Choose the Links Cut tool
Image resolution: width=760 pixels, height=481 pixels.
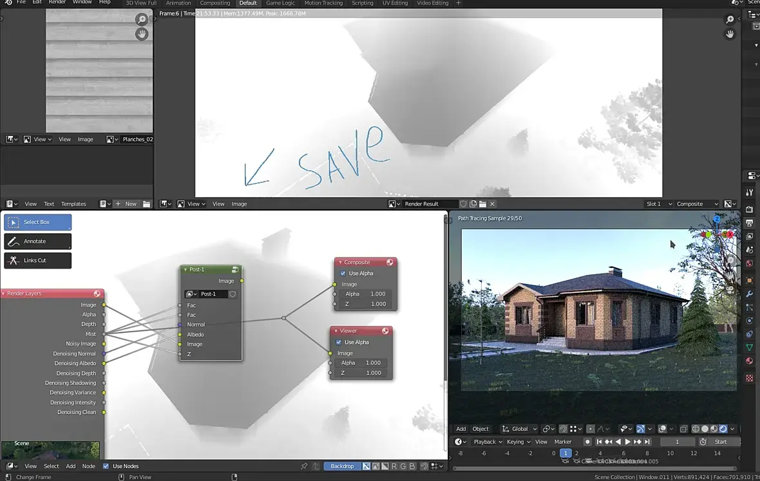(x=38, y=261)
